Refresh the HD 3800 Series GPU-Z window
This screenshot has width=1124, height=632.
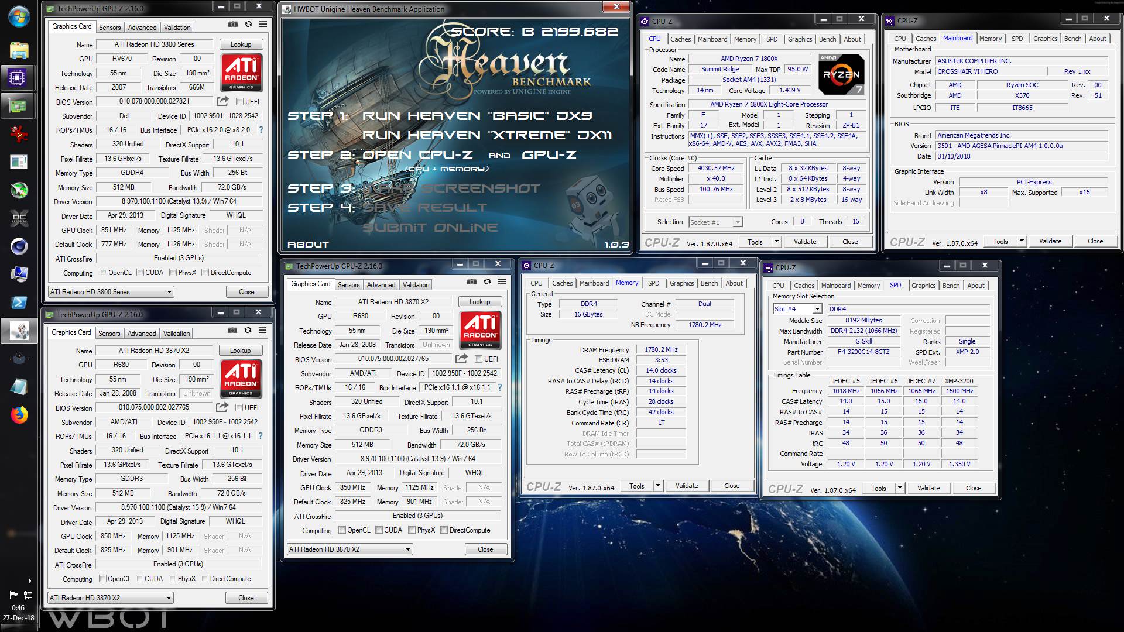tap(248, 25)
